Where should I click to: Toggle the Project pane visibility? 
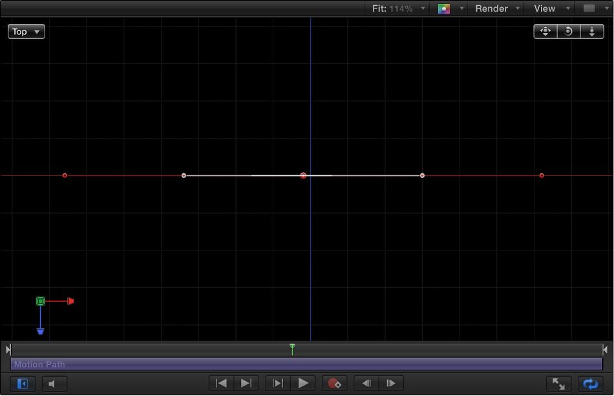pos(22,383)
